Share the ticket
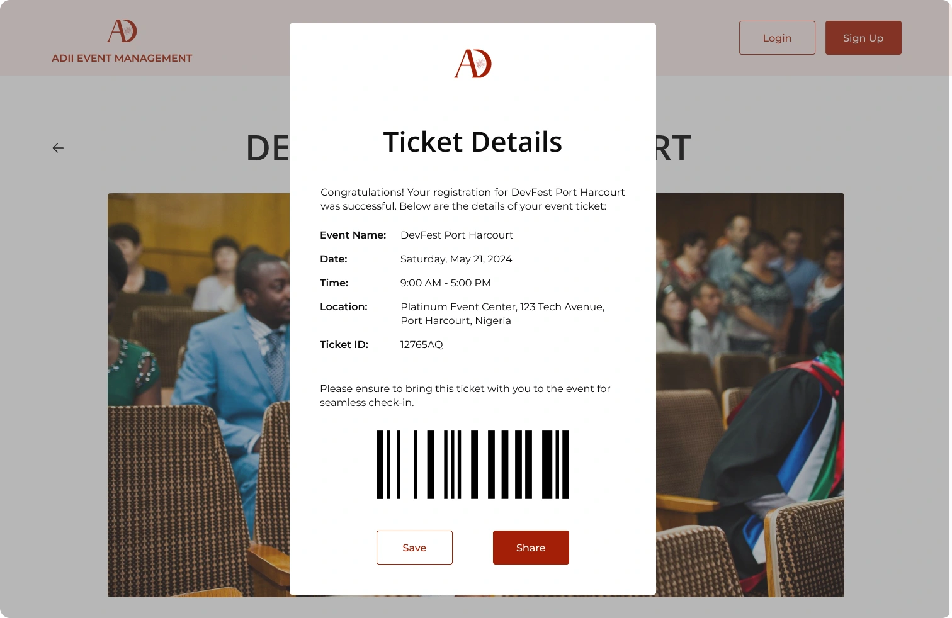 coord(531,548)
